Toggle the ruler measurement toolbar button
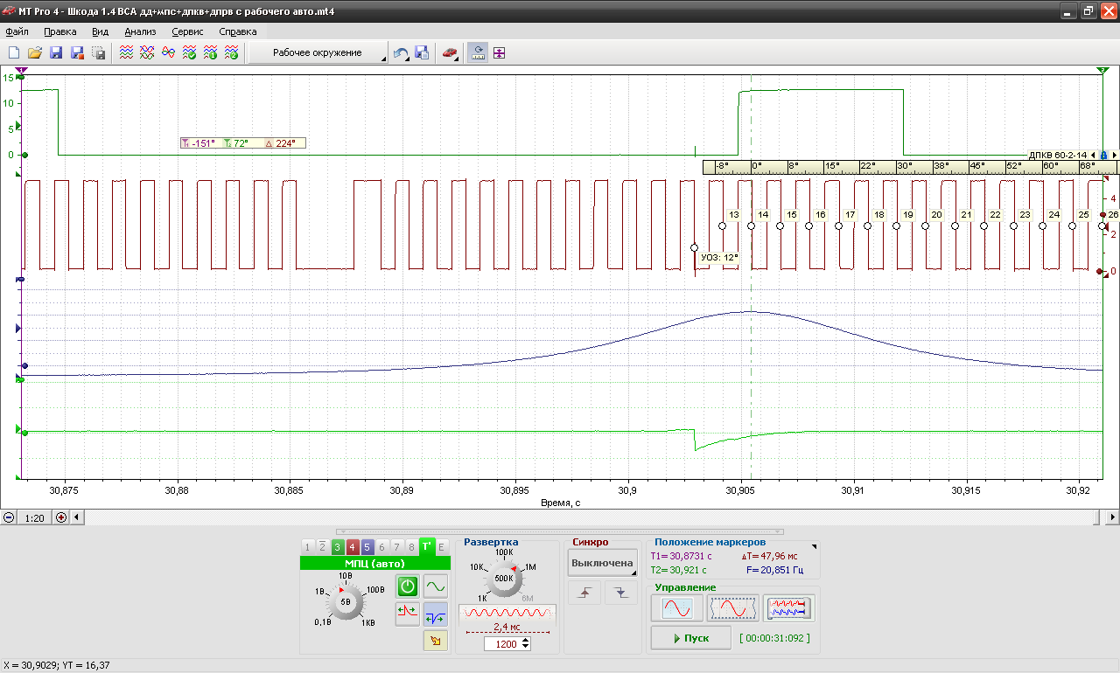 point(478,53)
